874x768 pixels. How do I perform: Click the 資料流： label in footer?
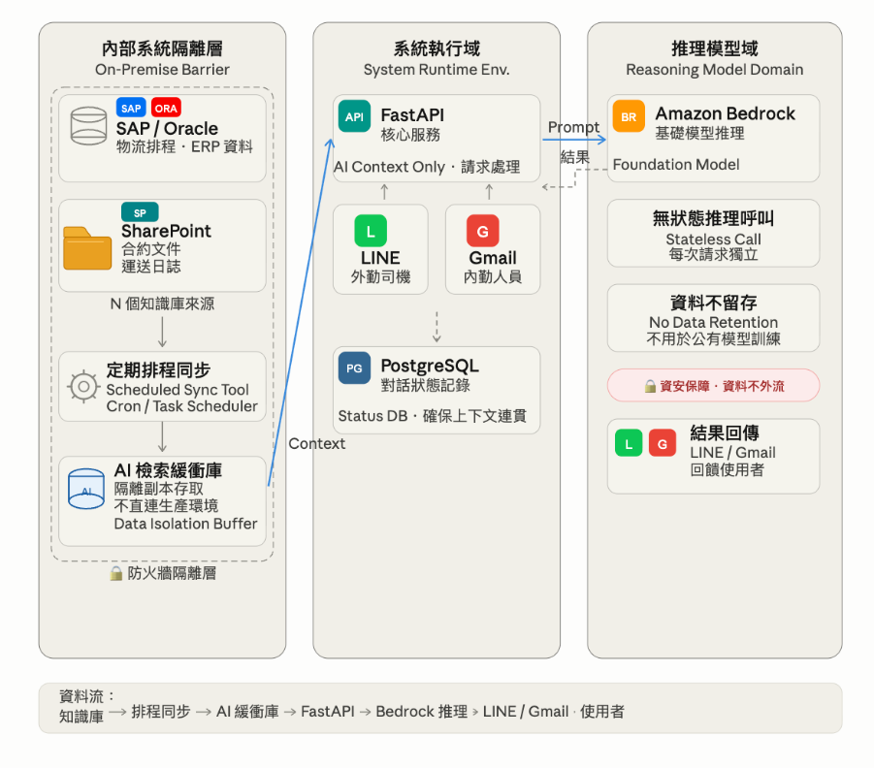pyautogui.click(x=87, y=696)
